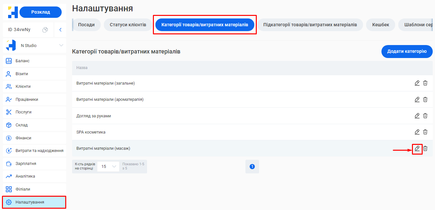Screen dimensions: 435x210
Task: Delete the SPA косметика category
Action: (x=425, y=132)
